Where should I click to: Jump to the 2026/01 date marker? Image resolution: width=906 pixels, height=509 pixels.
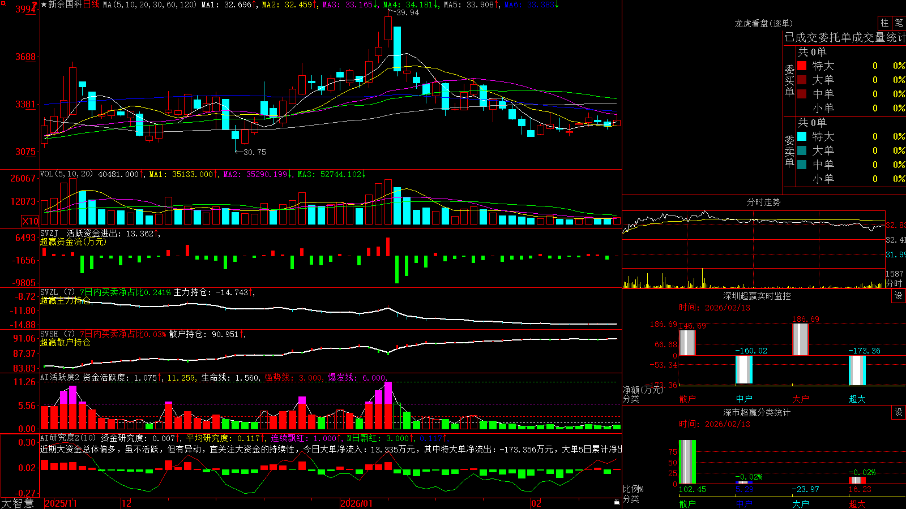pyautogui.click(x=357, y=503)
